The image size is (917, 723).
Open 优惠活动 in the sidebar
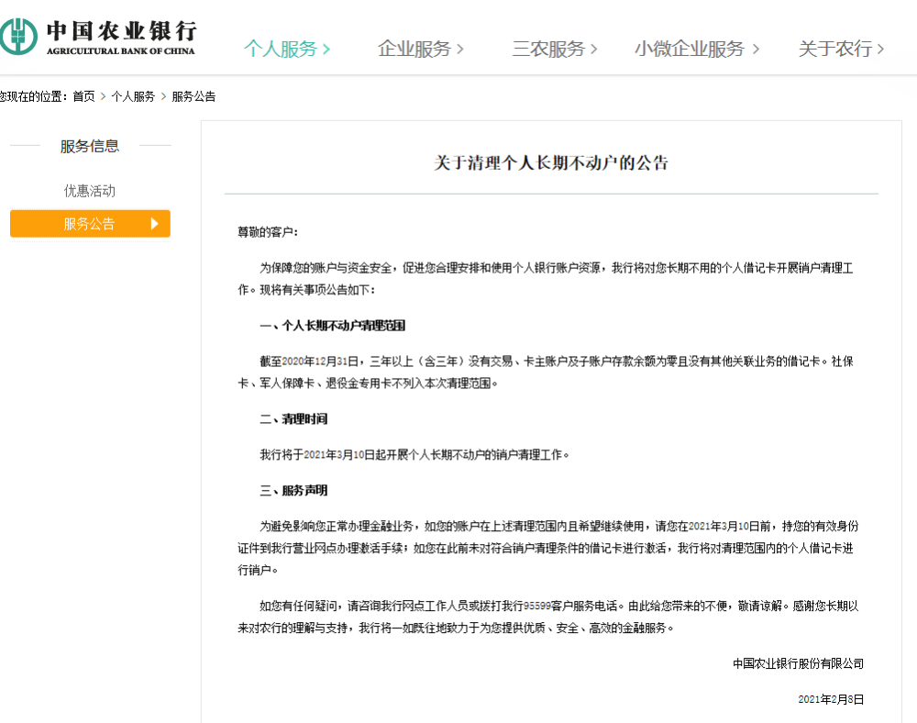tap(90, 191)
